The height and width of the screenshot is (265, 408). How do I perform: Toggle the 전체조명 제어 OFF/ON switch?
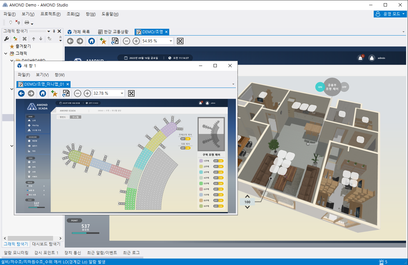click(185, 139)
